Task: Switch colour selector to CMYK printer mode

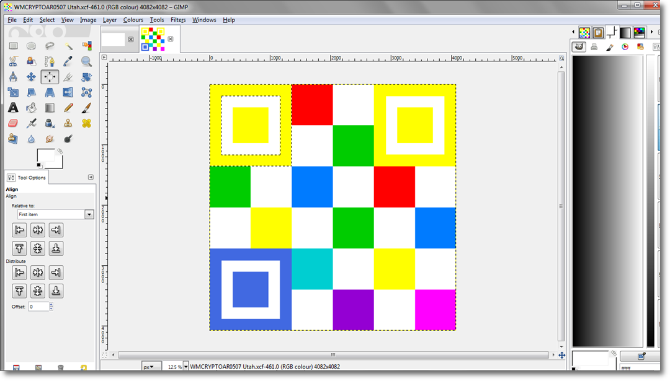Action: click(594, 47)
